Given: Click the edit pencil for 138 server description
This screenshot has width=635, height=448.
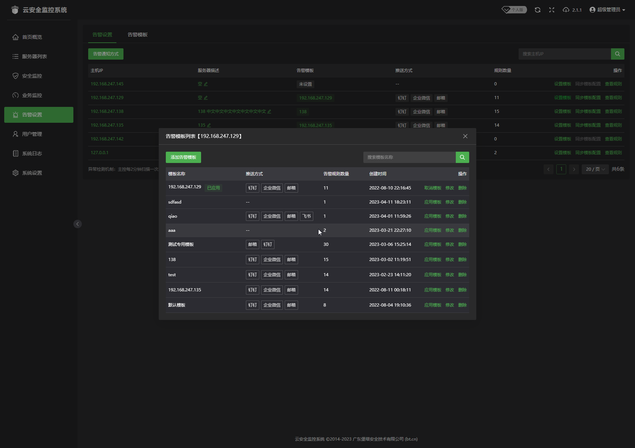Looking at the screenshot, I should tap(269, 111).
